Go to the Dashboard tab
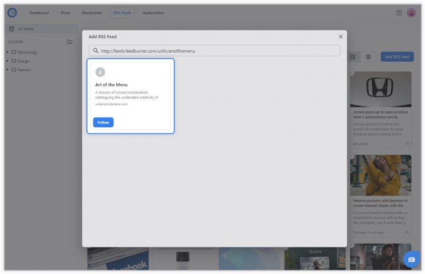Image resolution: width=425 pixels, height=274 pixels. [39, 13]
